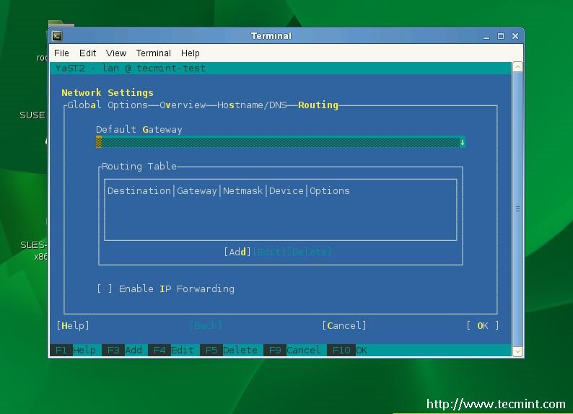This screenshot has width=573, height=414.
Task: Open the Help menu in menu bar
Action: (x=191, y=53)
